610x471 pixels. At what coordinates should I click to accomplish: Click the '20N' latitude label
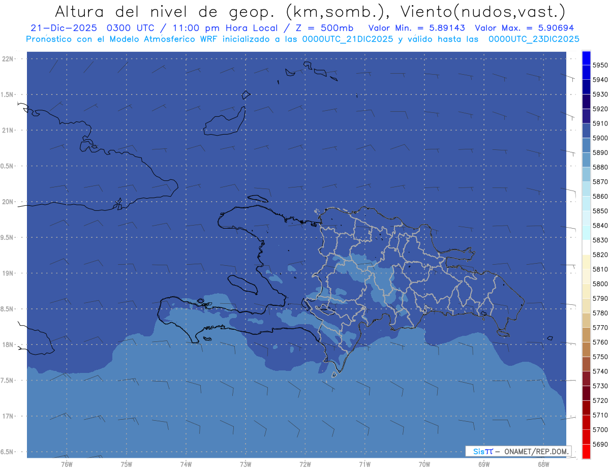[8, 202]
